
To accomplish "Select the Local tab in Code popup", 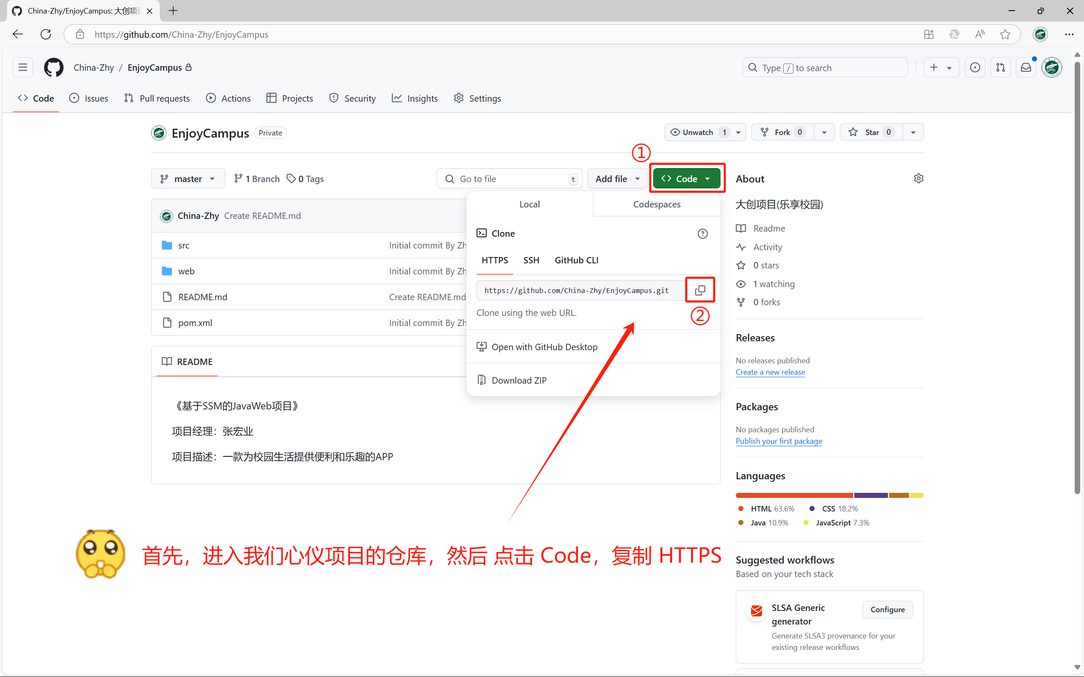I will point(530,204).
